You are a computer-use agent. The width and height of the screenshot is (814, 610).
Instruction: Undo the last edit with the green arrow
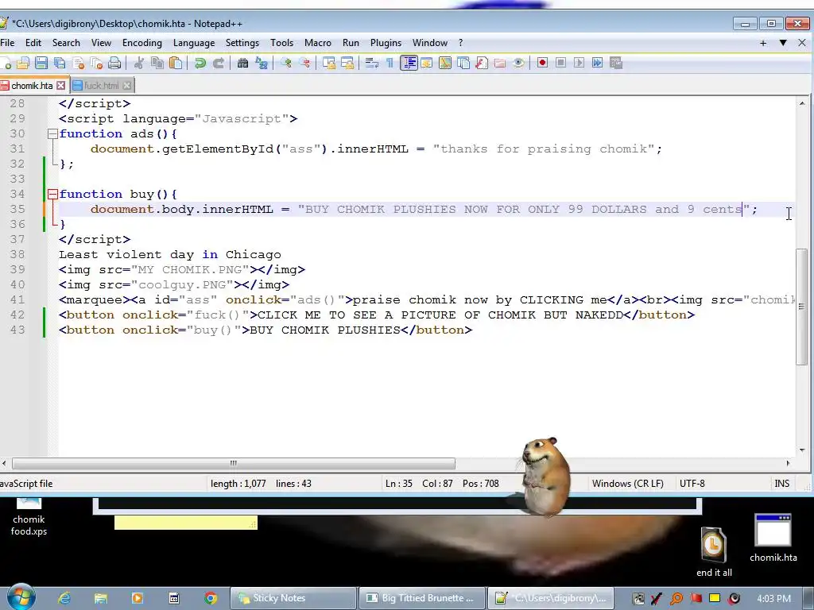(200, 64)
